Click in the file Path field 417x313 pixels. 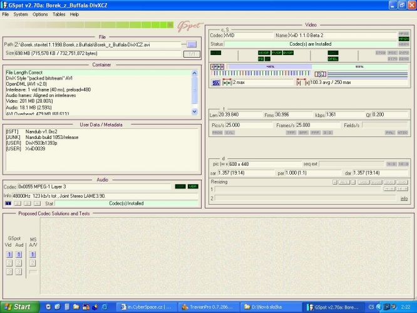(x=98, y=44)
